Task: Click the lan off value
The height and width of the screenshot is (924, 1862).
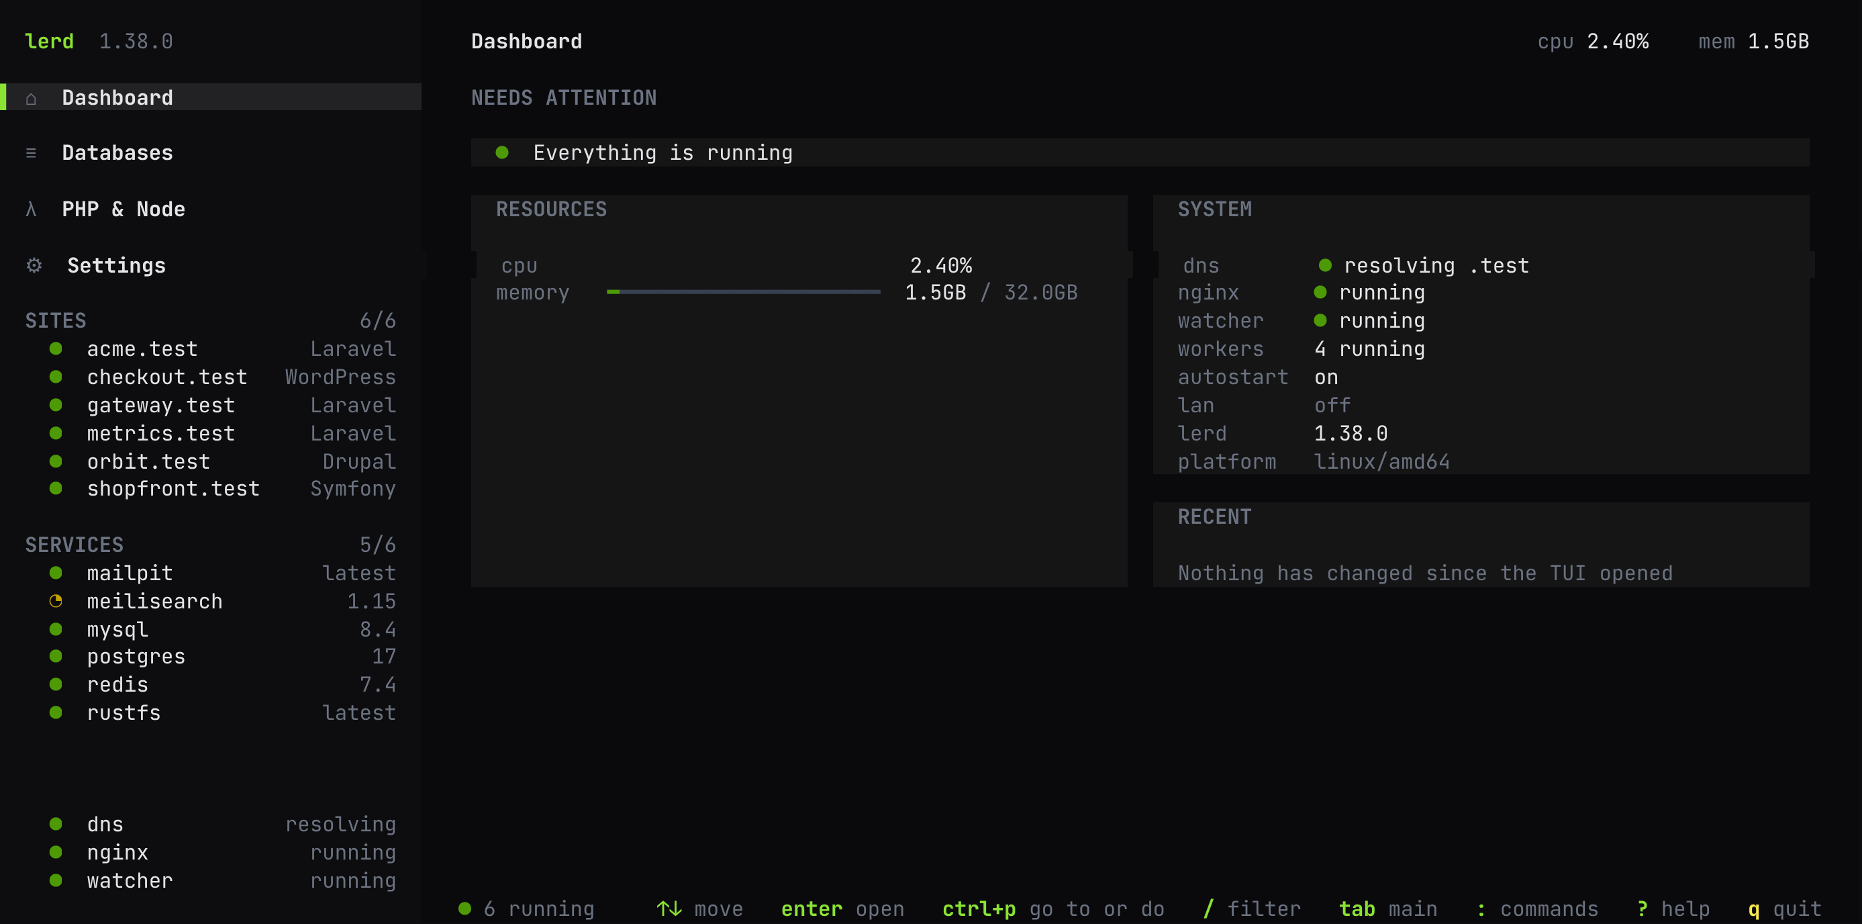Action: click(1332, 405)
